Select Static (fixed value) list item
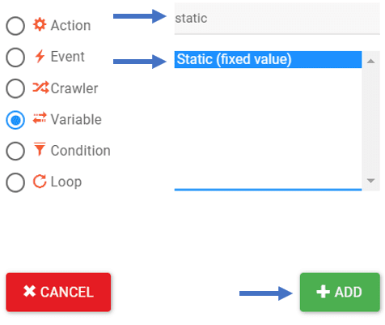 268,59
